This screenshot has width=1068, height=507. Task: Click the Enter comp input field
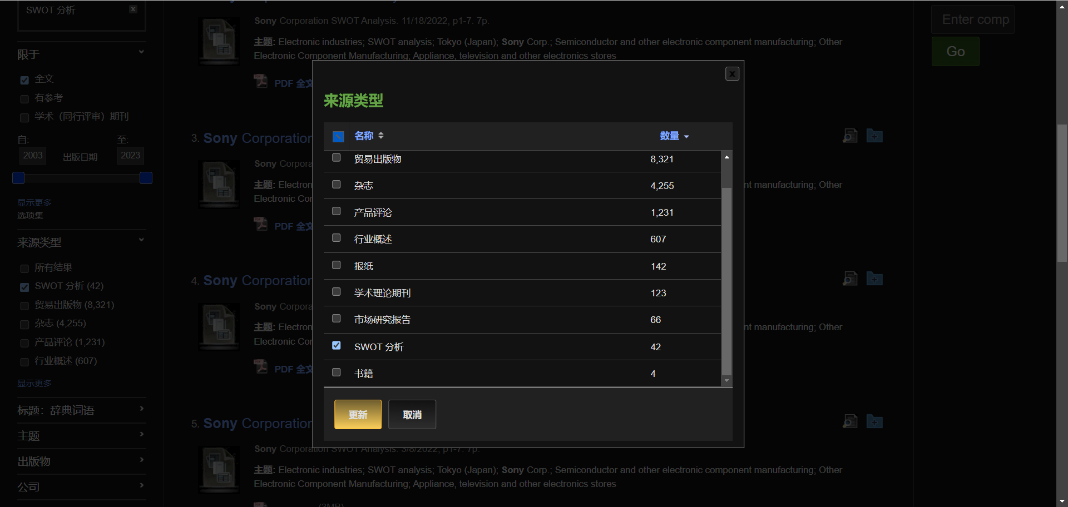pyautogui.click(x=973, y=19)
